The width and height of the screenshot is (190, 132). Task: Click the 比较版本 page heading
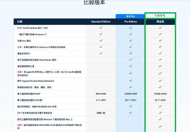pyautogui.click(x=95, y=2)
